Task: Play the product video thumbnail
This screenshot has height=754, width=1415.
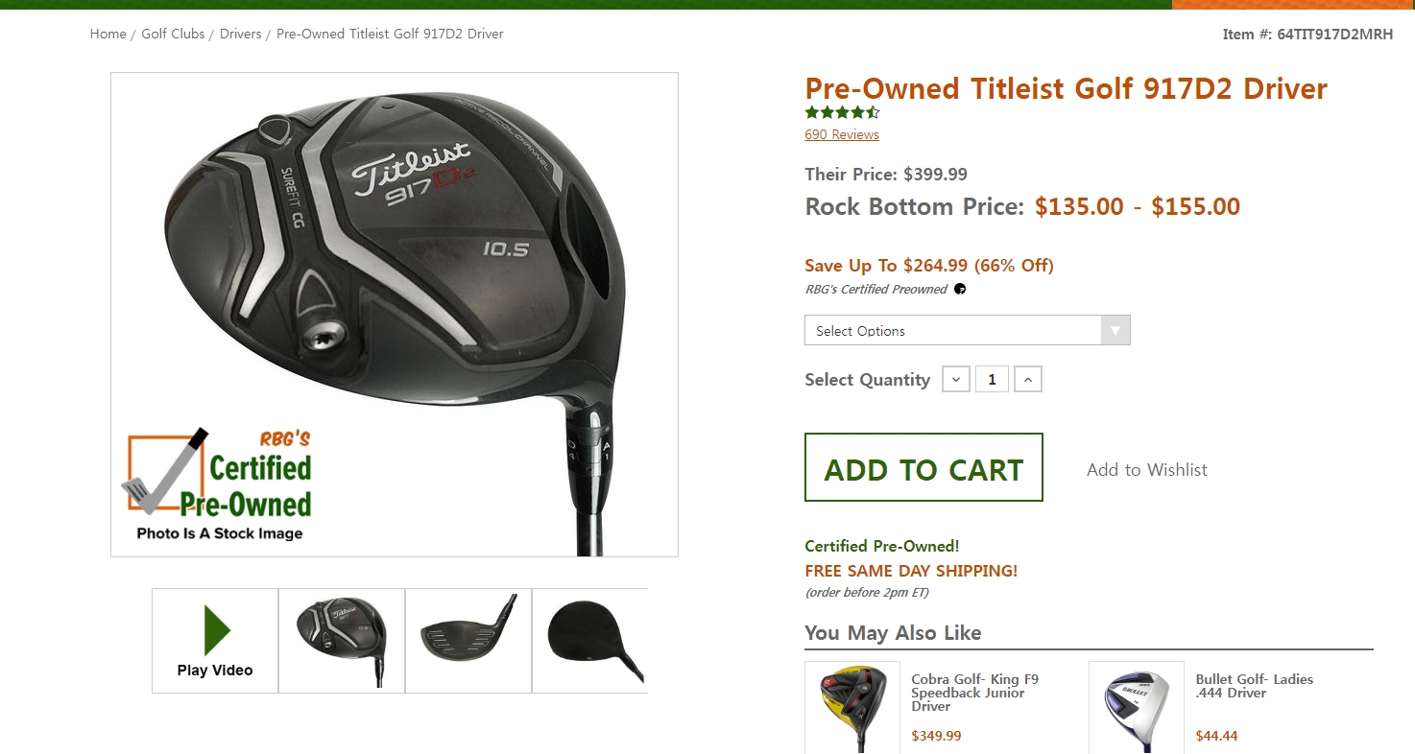Action: coord(215,641)
